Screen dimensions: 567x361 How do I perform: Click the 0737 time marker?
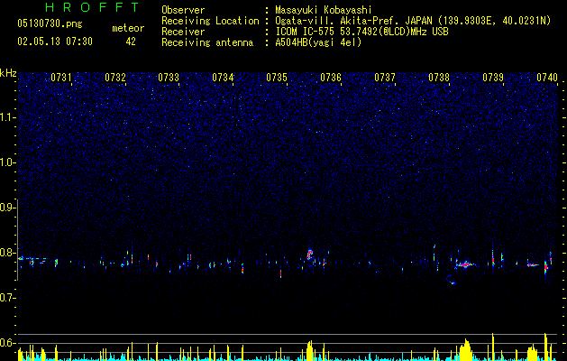385,77
